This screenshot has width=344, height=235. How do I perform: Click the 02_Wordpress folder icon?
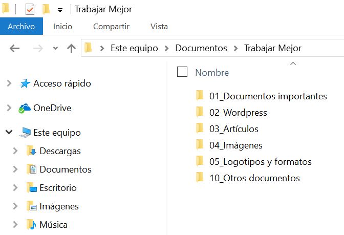click(200, 112)
